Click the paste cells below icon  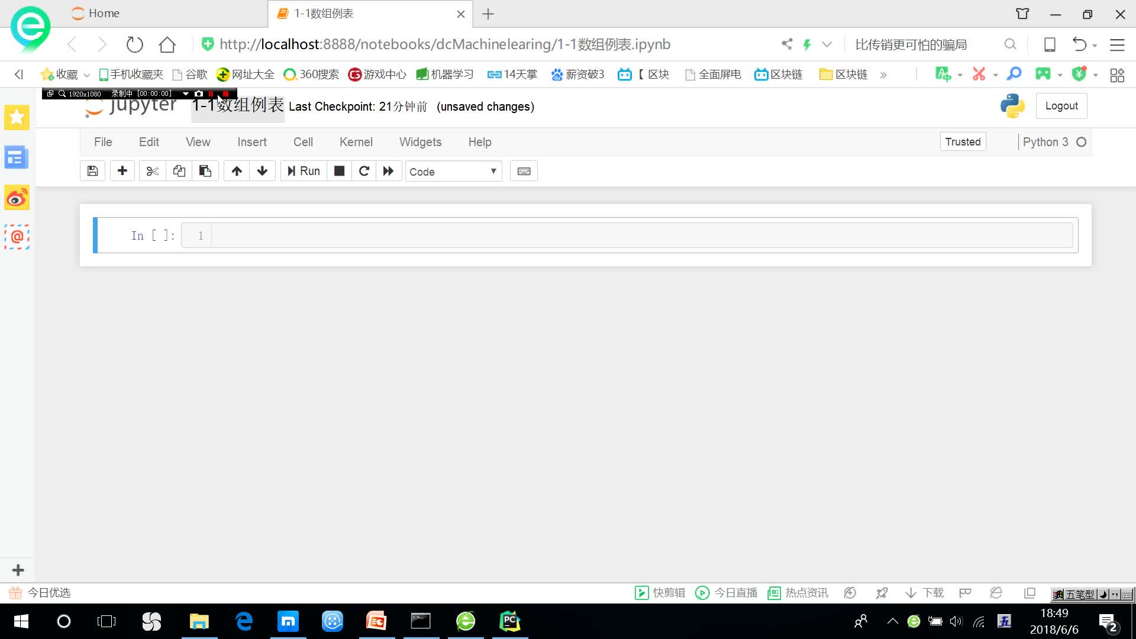pos(205,171)
